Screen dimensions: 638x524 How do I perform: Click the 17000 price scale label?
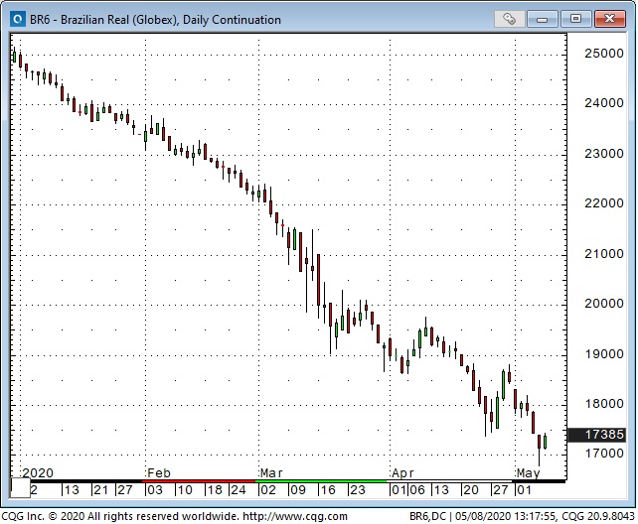[x=604, y=454]
